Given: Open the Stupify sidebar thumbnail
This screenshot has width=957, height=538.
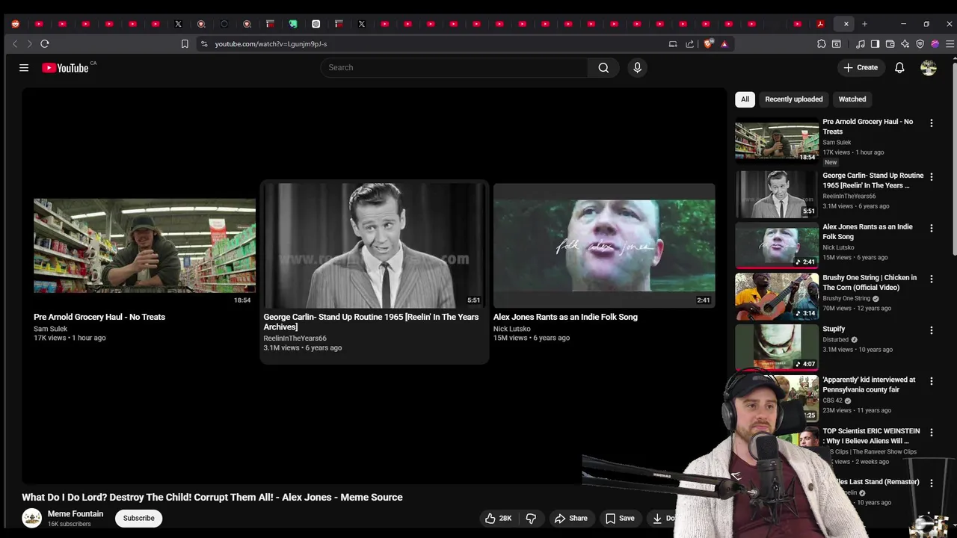Looking at the screenshot, I should 776,347.
